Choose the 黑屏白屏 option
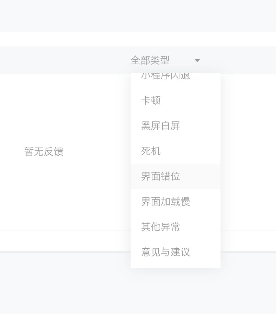Viewport: 276px width, 314px height. pyautogui.click(x=160, y=126)
